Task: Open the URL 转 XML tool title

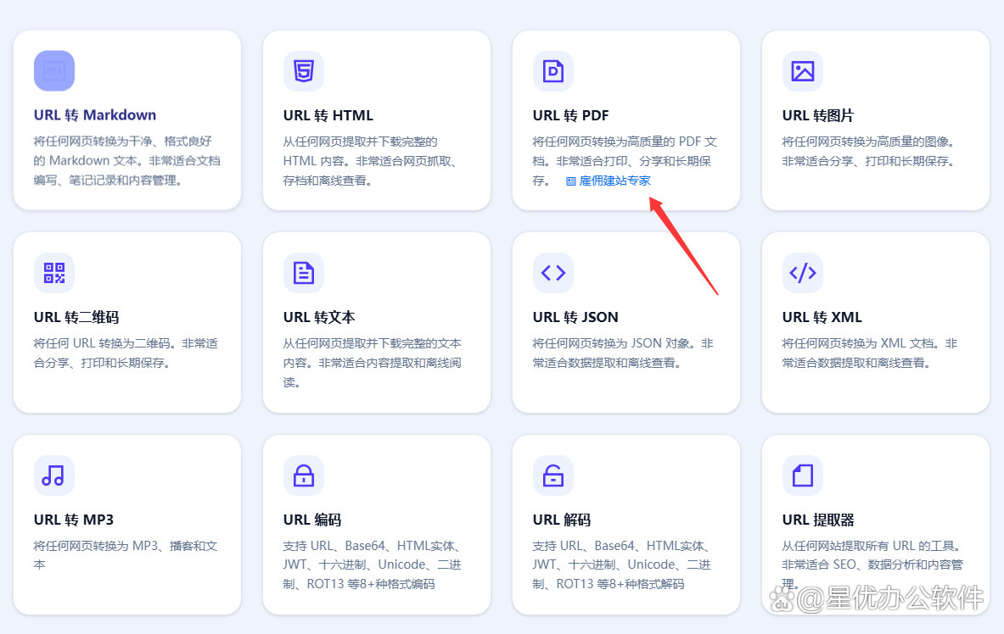Action: point(822,317)
